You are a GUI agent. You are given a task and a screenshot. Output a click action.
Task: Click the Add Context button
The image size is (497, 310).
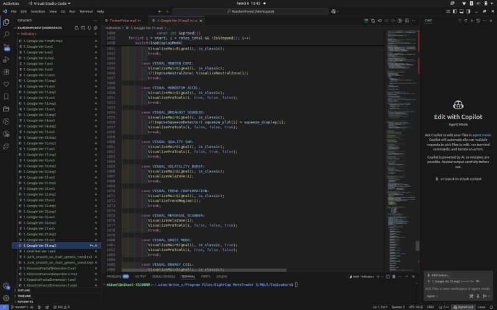[x=439, y=275]
